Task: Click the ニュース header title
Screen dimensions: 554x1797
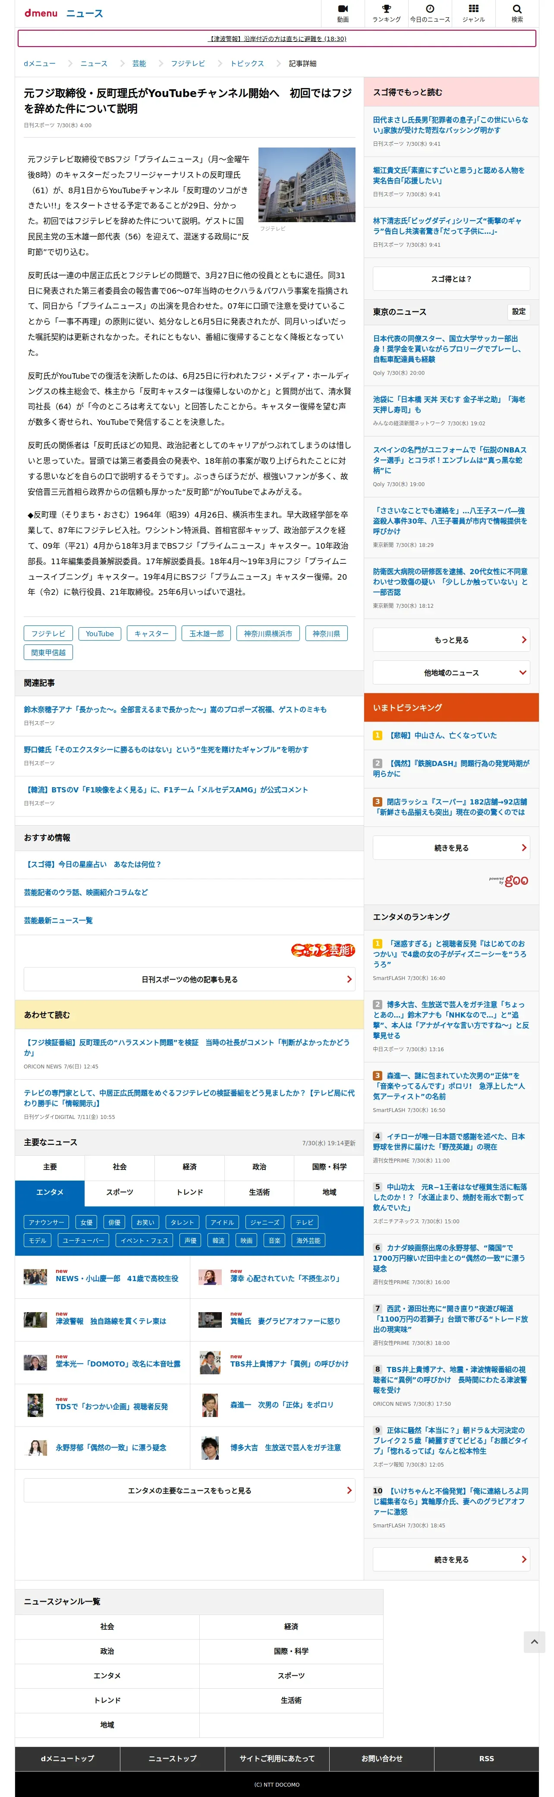Action: (85, 13)
